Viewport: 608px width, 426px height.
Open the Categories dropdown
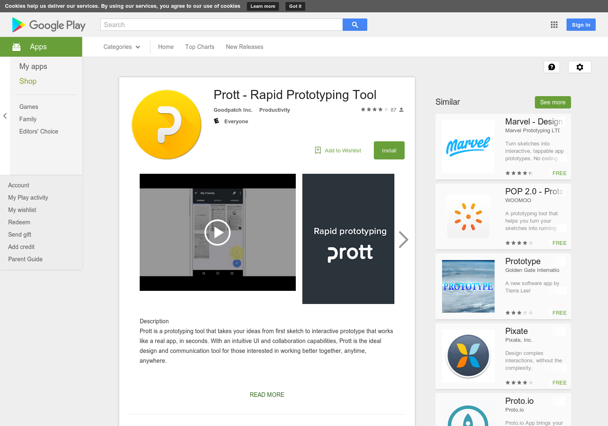(121, 47)
